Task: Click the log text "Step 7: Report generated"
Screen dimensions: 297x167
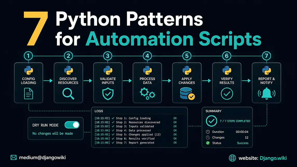Action: (x=135, y=143)
